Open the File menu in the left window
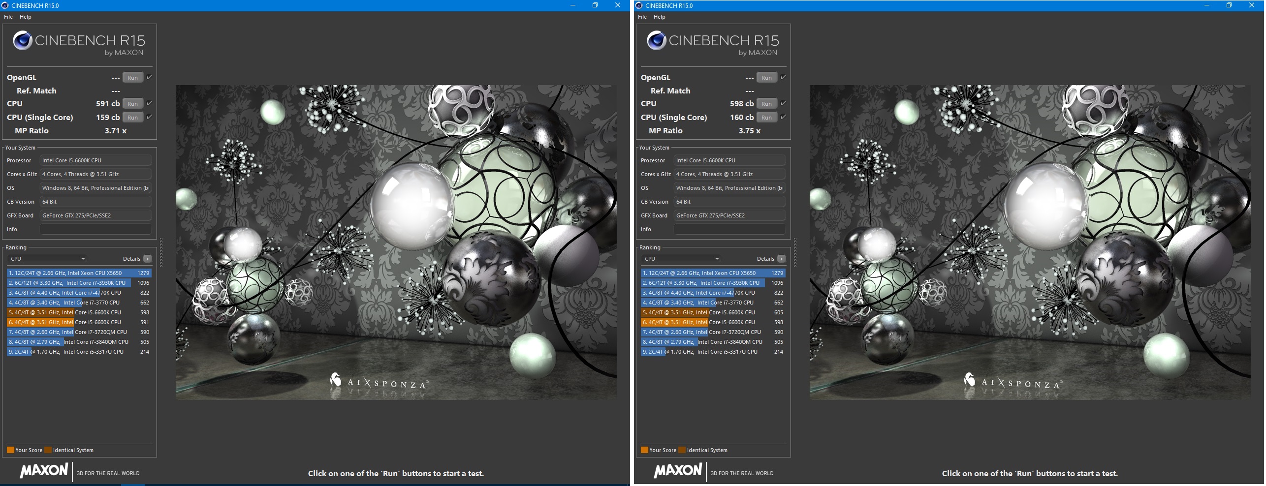The image size is (1266, 486). (8, 17)
